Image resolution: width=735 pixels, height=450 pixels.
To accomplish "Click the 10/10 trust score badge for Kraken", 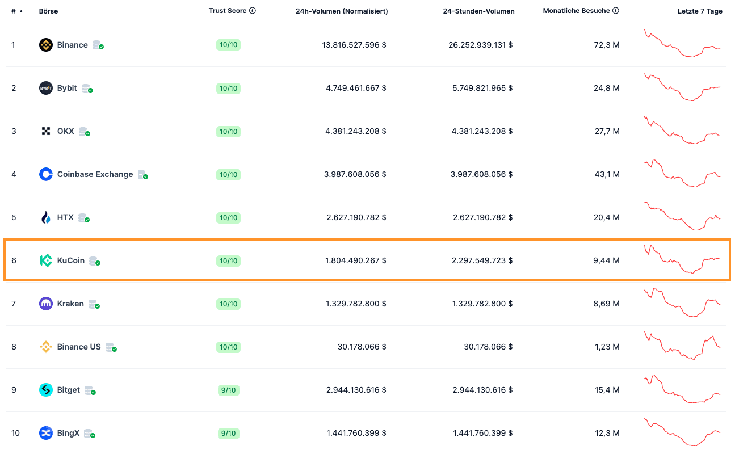I will click(x=228, y=304).
